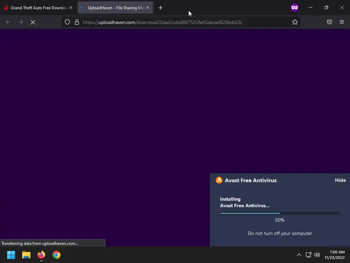Close the Grand Theft Auto tab
Viewport: 350px width, 263px height.
(71, 8)
